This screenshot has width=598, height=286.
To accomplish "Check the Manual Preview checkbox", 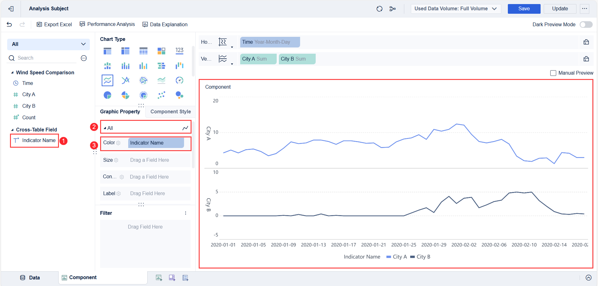I will click(553, 73).
